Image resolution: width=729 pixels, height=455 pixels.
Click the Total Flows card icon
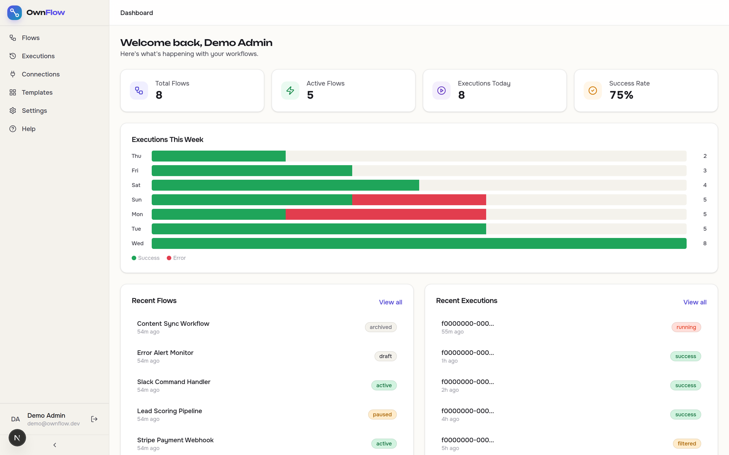(139, 91)
